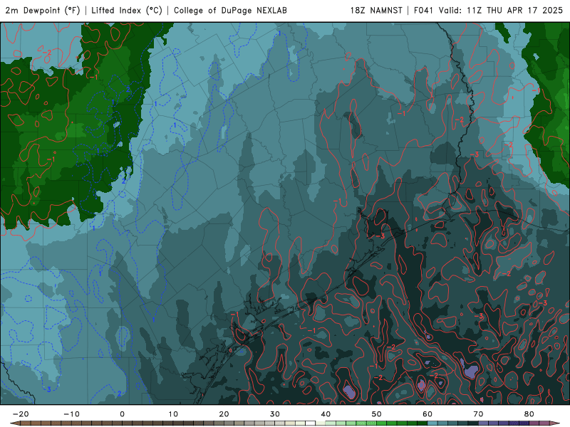Click the '50' label on the color scale
The height and width of the screenshot is (427, 570).
click(377, 414)
